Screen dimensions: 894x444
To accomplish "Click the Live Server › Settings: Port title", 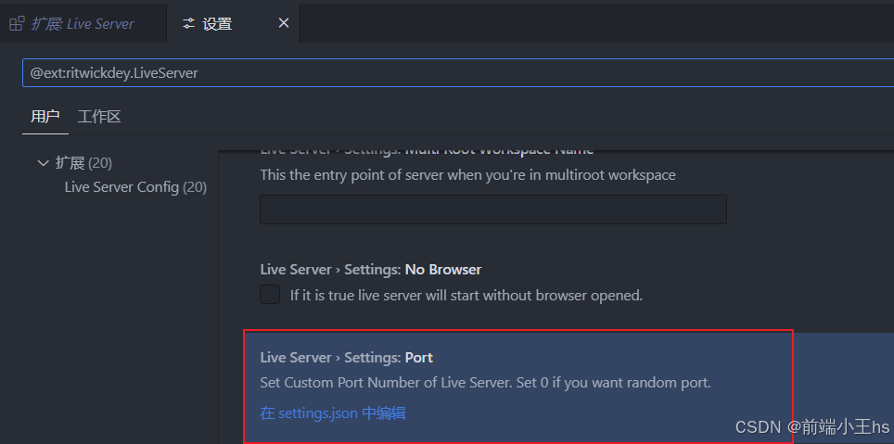I will click(x=346, y=358).
